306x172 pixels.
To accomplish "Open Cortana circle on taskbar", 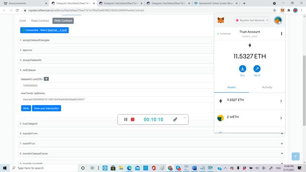I will coord(83,168).
